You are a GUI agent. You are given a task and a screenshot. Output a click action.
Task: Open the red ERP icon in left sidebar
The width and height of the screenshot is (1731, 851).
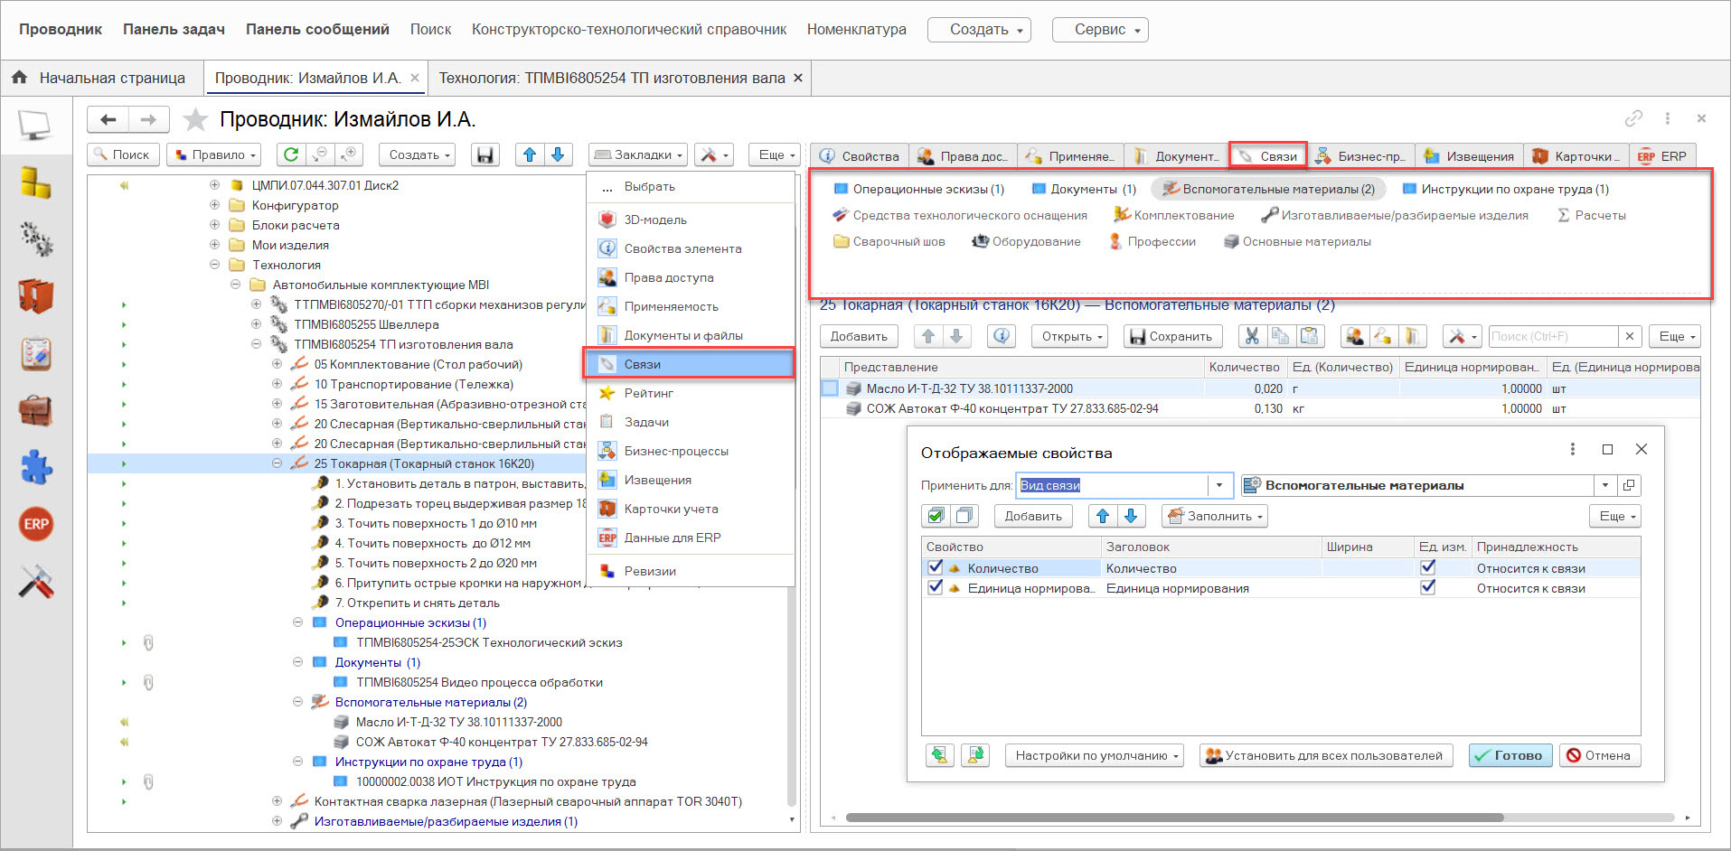(x=35, y=524)
